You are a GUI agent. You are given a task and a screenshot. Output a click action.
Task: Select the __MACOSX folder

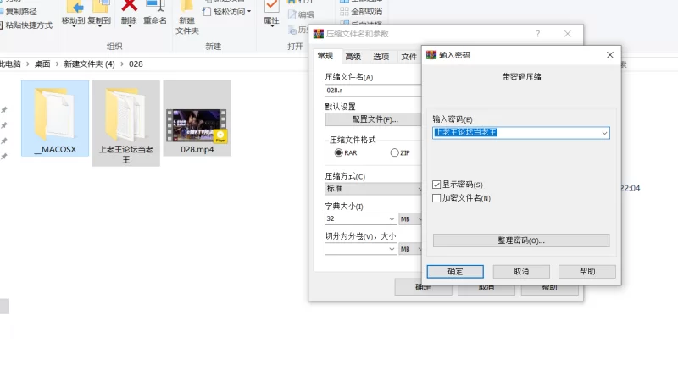coord(55,119)
